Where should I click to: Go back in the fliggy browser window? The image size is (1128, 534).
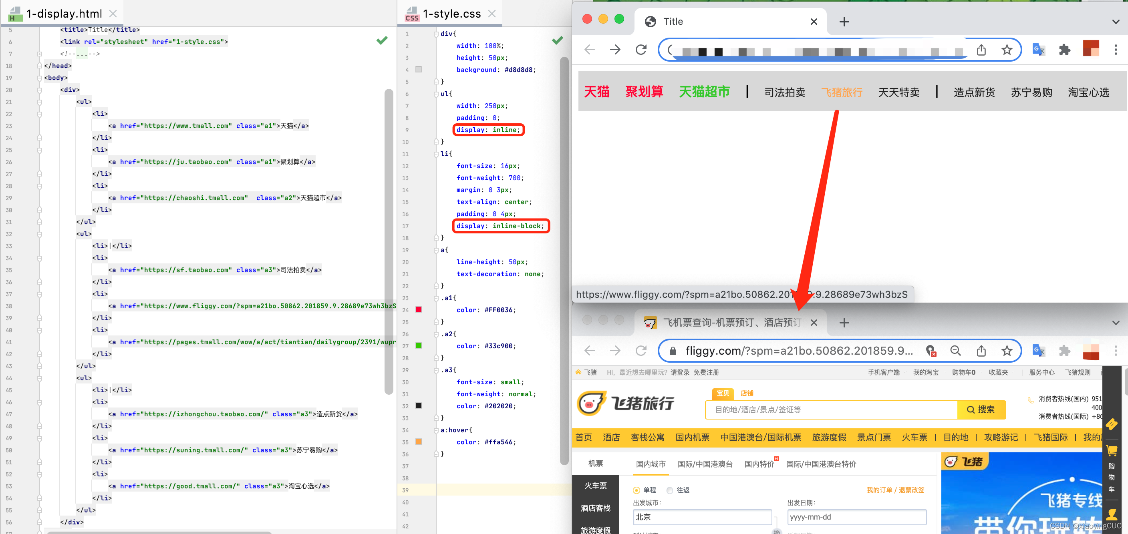click(590, 351)
